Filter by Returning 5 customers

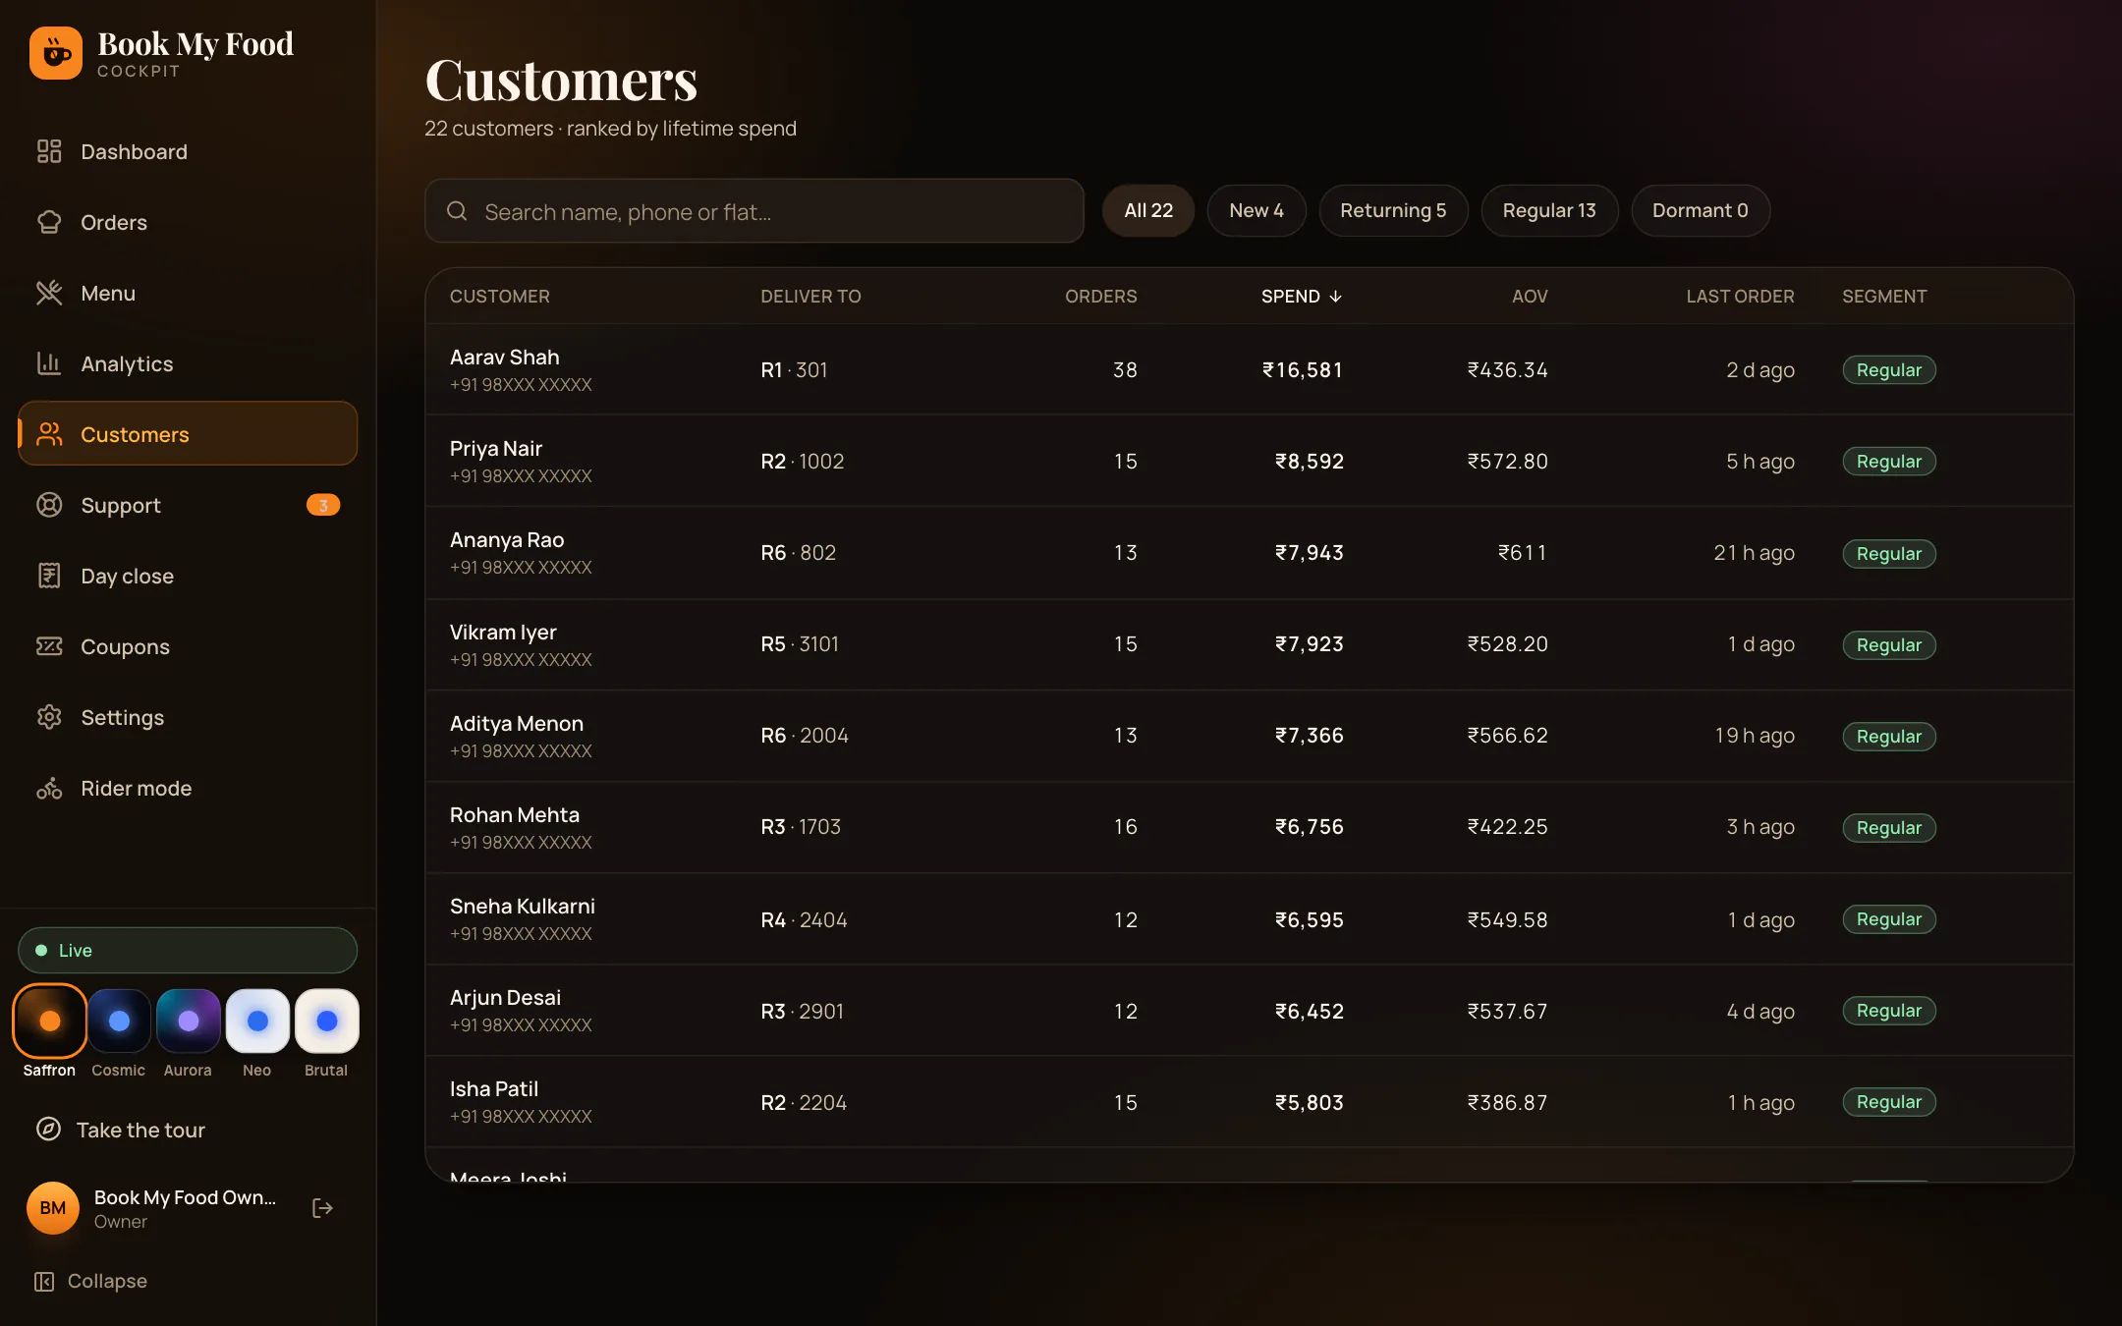(1393, 210)
